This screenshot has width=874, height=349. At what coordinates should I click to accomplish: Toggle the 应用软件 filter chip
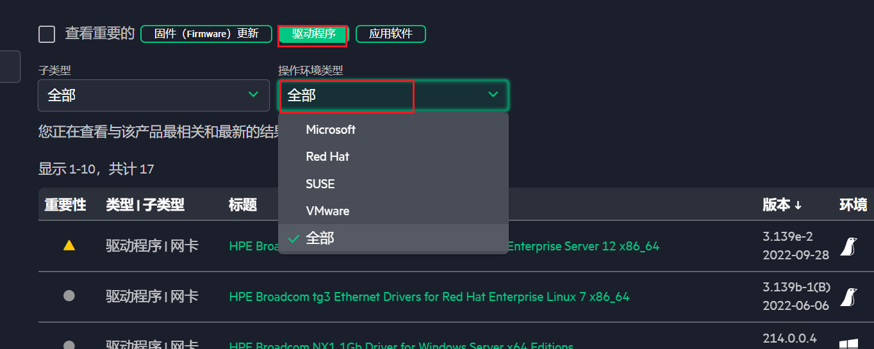390,34
